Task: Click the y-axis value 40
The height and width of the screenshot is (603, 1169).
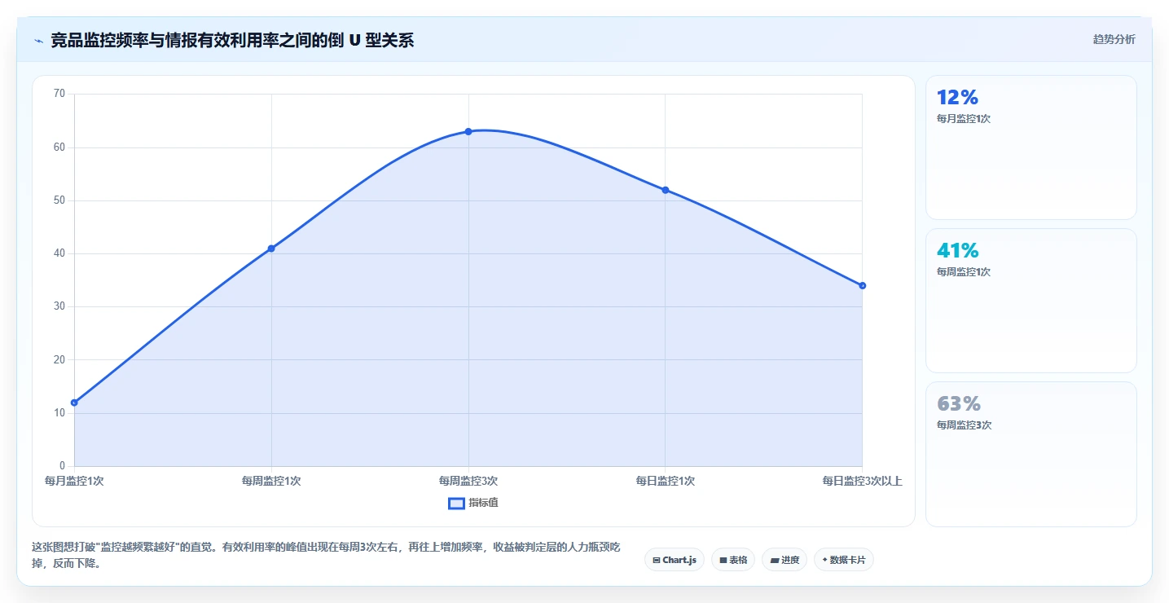Action: tap(59, 253)
